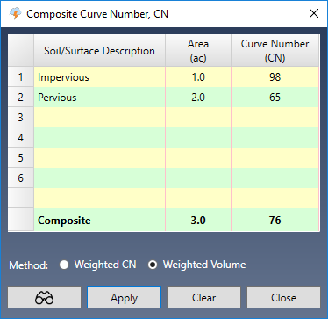Select the Weighted Volume radio button

[153, 265]
